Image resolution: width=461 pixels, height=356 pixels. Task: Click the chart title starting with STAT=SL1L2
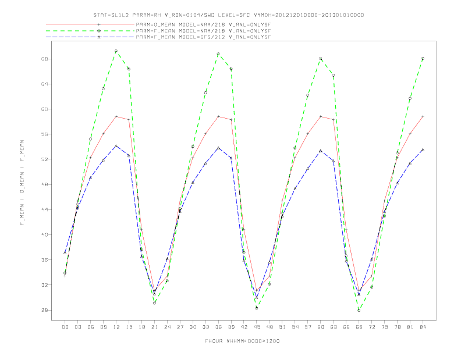(229, 15)
